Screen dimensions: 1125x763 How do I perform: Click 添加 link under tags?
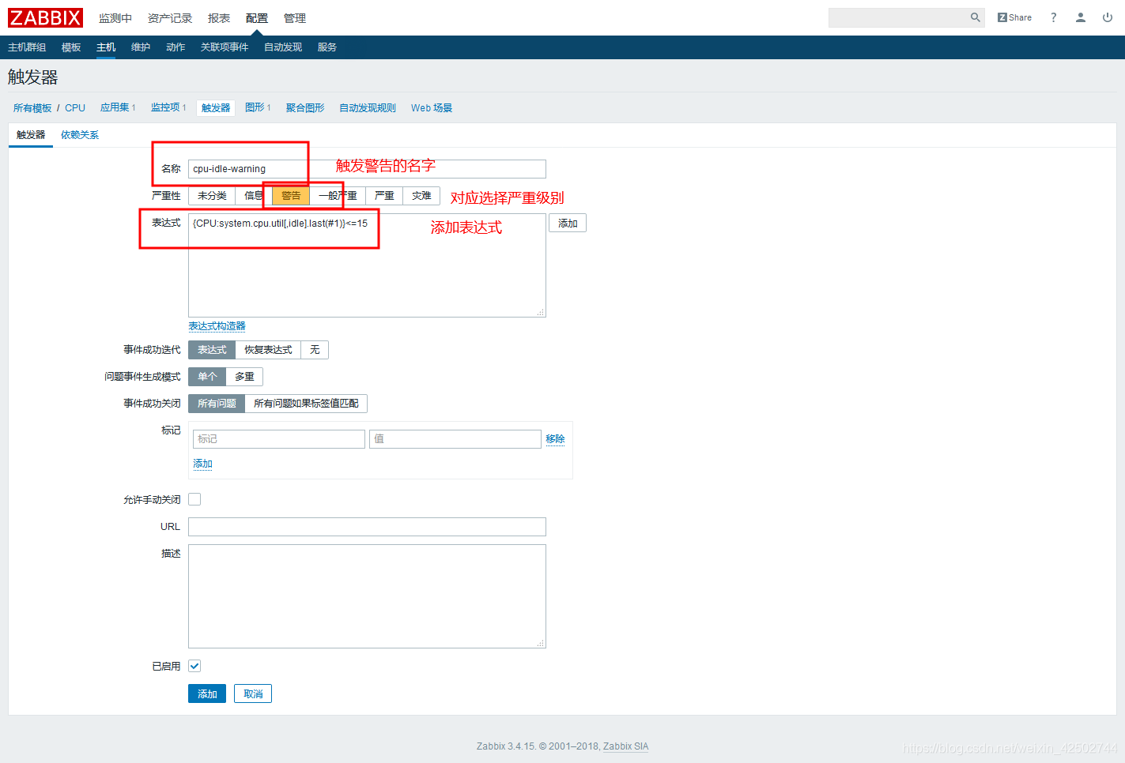pyautogui.click(x=202, y=464)
